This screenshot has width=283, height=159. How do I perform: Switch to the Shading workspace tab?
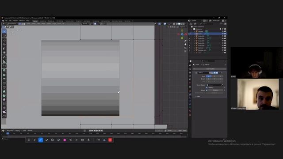pyautogui.click(x=79, y=21)
